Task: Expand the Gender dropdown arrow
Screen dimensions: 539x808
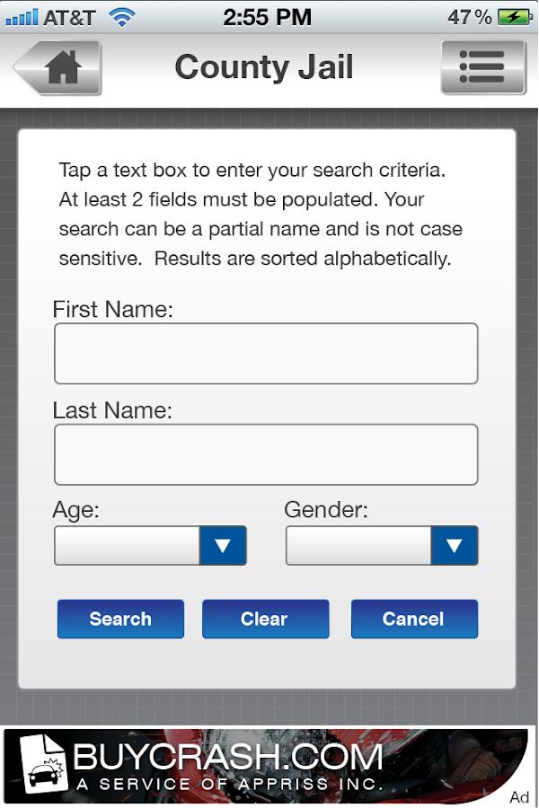Action: 455,545
